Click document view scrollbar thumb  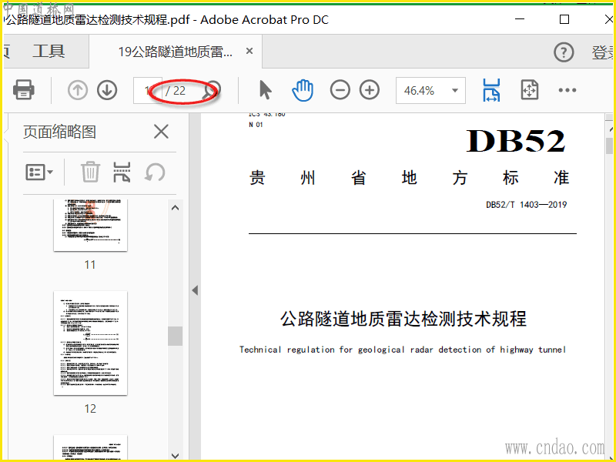609,146
